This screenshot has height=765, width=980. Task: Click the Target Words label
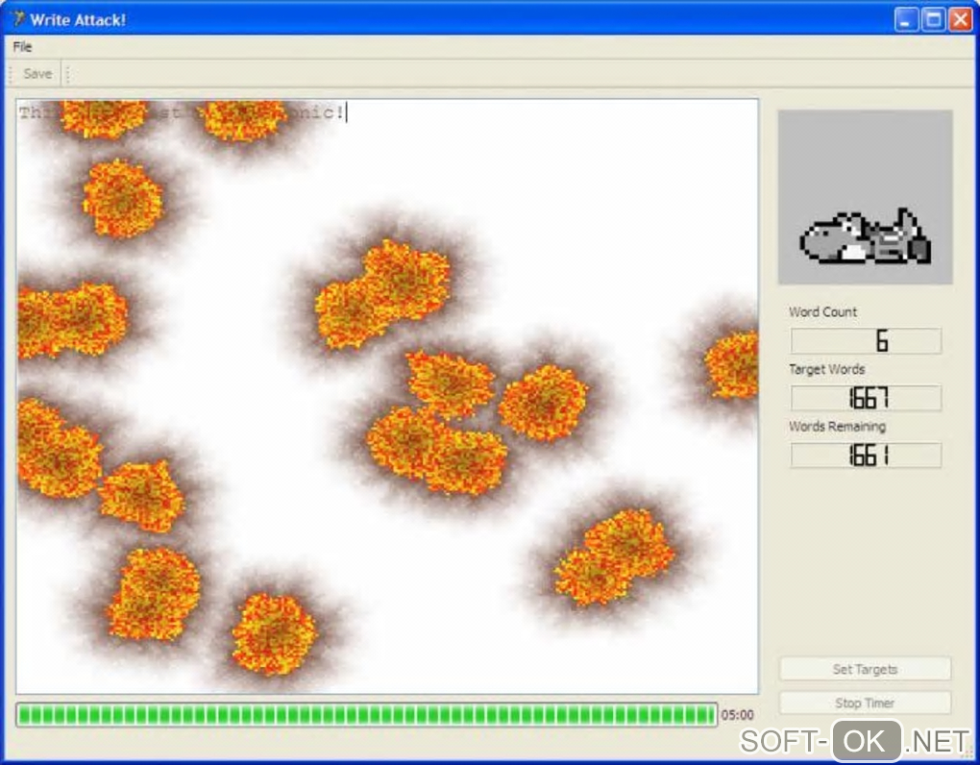(827, 369)
